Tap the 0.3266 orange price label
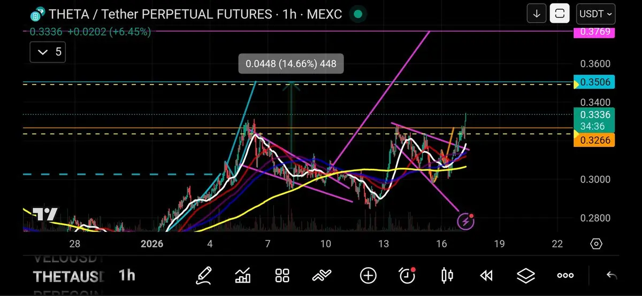The image size is (642, 296). click(x=594, y=140)
